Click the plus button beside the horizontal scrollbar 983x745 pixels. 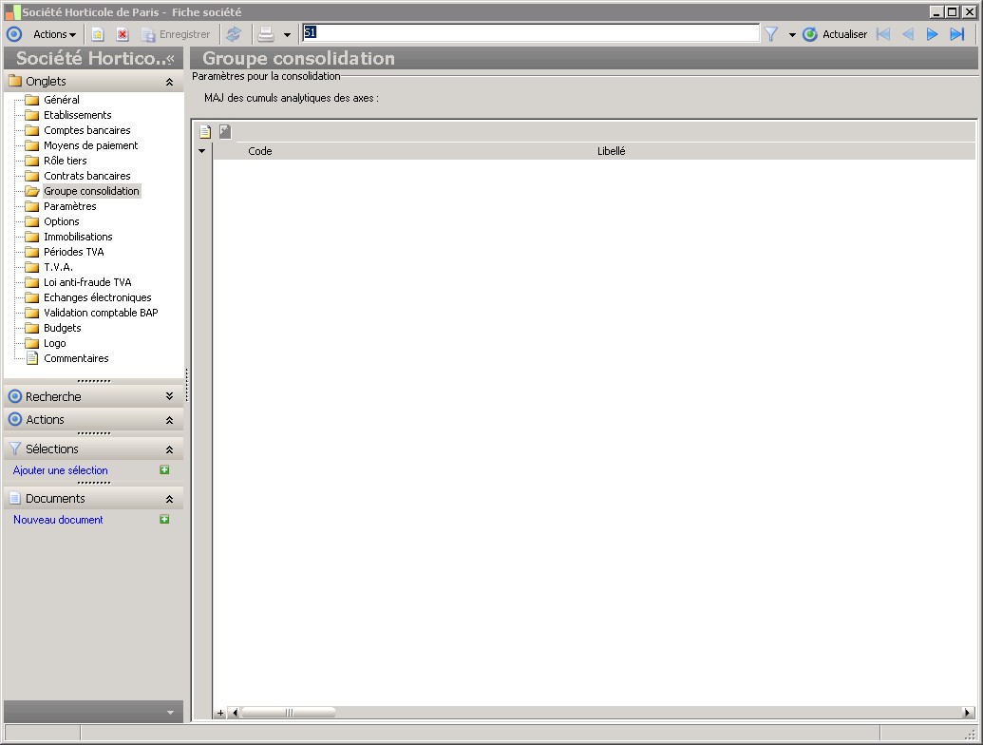(220, 713)
